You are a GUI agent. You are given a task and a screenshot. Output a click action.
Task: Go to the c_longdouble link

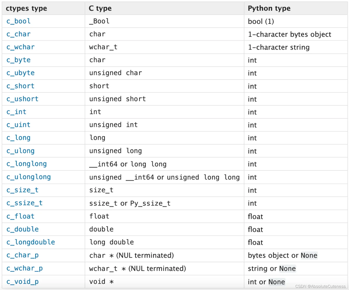coord(31,242)
